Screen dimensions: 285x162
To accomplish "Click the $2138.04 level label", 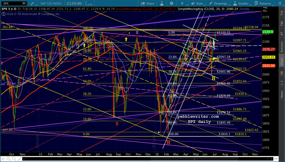I will point(252,27).
